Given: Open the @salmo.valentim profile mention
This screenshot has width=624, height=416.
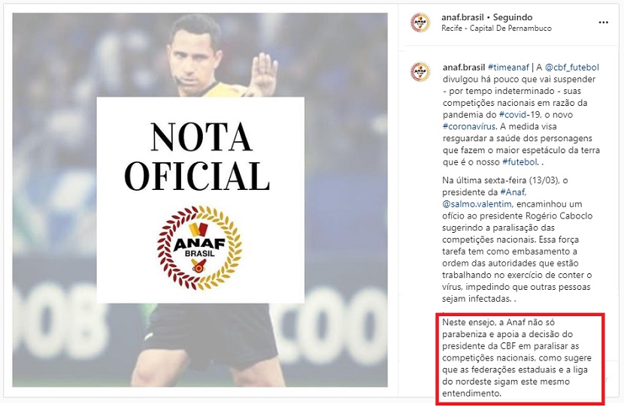Looking at the screenshot, I should 477,203.
